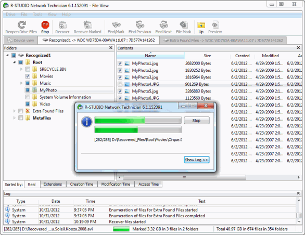Sort contents by Modified column header

click(270, 56)
